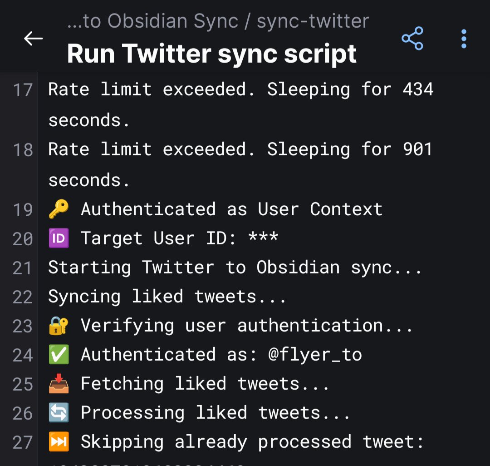Tap 'Processing liked tweets...' text
The height and width of the screenshot is (466, 490).
pos(215,413)
